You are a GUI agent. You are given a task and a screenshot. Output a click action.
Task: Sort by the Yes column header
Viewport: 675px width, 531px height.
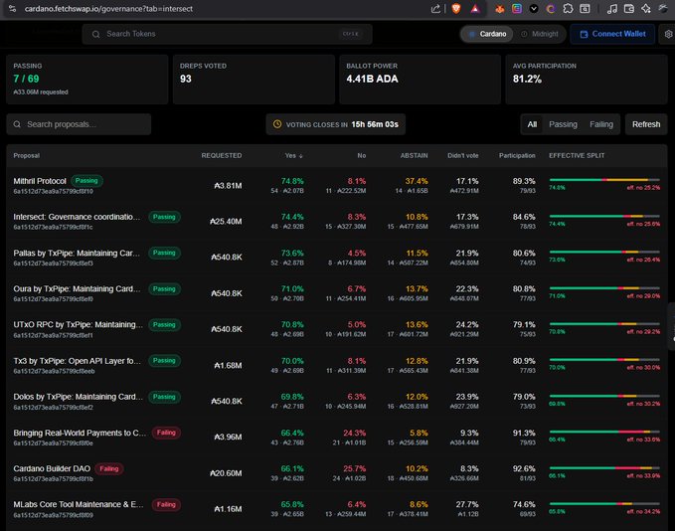pos(293,155)
